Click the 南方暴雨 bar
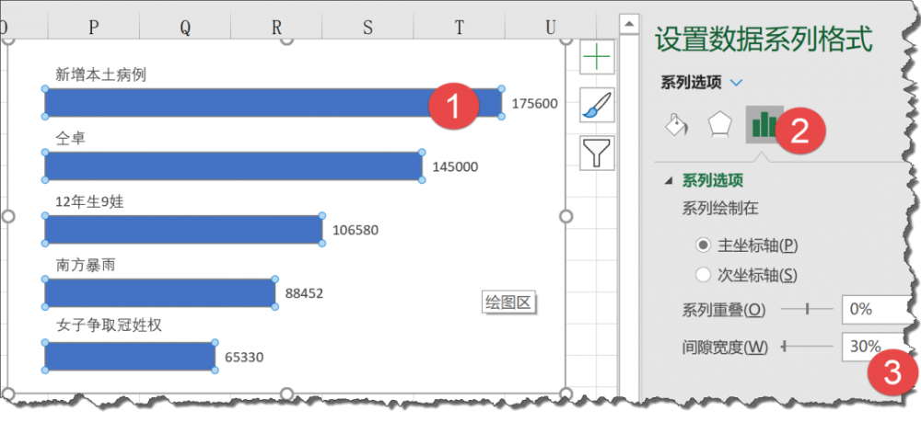921x422 pixels. [159, 293]
